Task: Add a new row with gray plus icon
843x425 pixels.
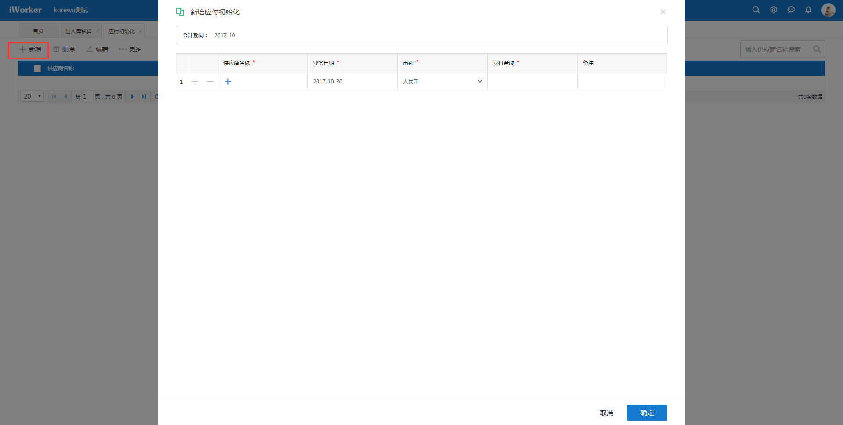Action: (195, 81)
